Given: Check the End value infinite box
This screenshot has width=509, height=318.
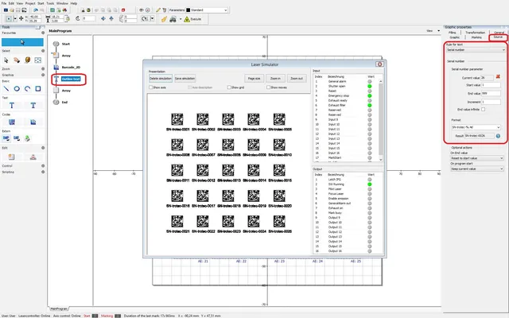Looking at the screenshot, I should pyautogui.click(x=482, y=109).
